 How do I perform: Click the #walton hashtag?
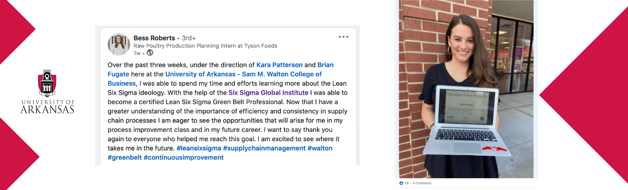(320, 148)
